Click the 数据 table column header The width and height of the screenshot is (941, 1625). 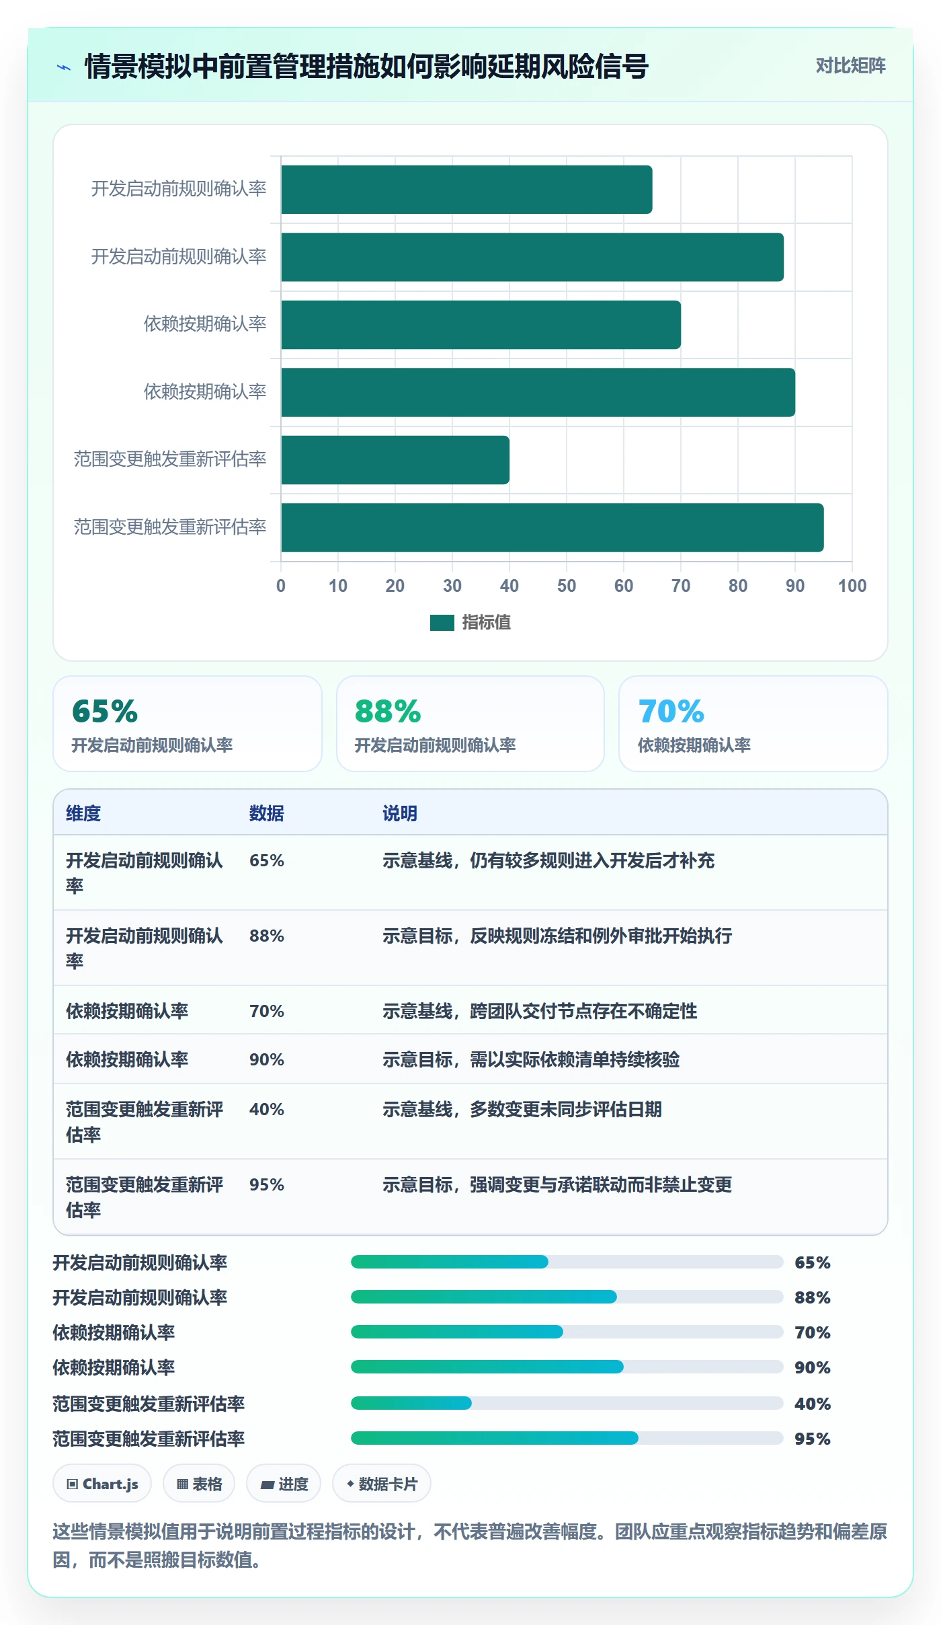click(267, 813)
